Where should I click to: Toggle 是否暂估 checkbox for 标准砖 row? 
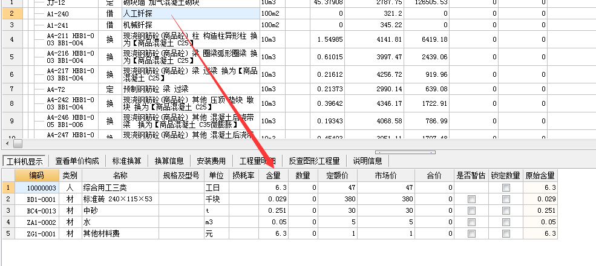pos(471,199)
